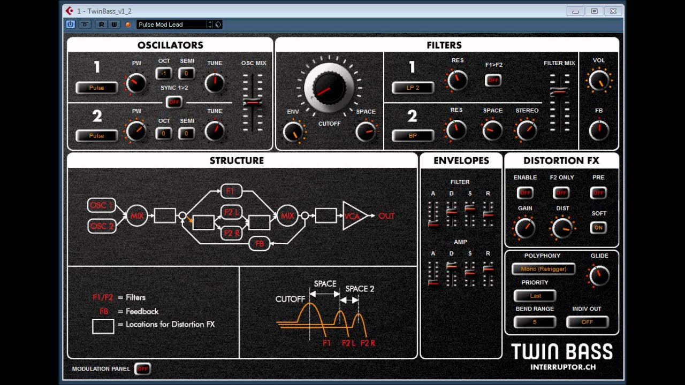Click oscillator 2 PW knob
Image resolution: width=685 pixels, height=385 pixels.
pyautogui.click(x=136, y=131)
